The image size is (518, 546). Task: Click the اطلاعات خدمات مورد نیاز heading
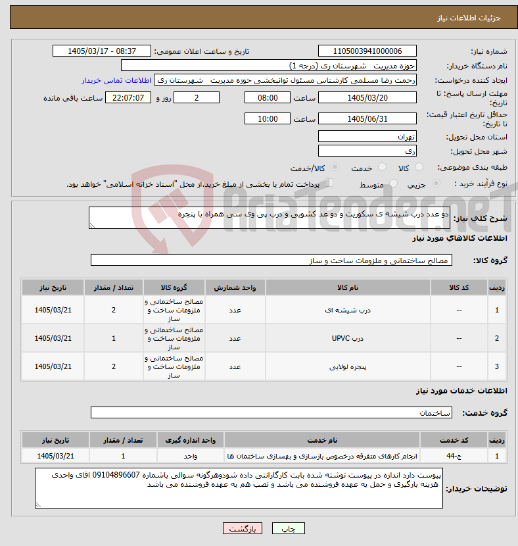[461, 391]
